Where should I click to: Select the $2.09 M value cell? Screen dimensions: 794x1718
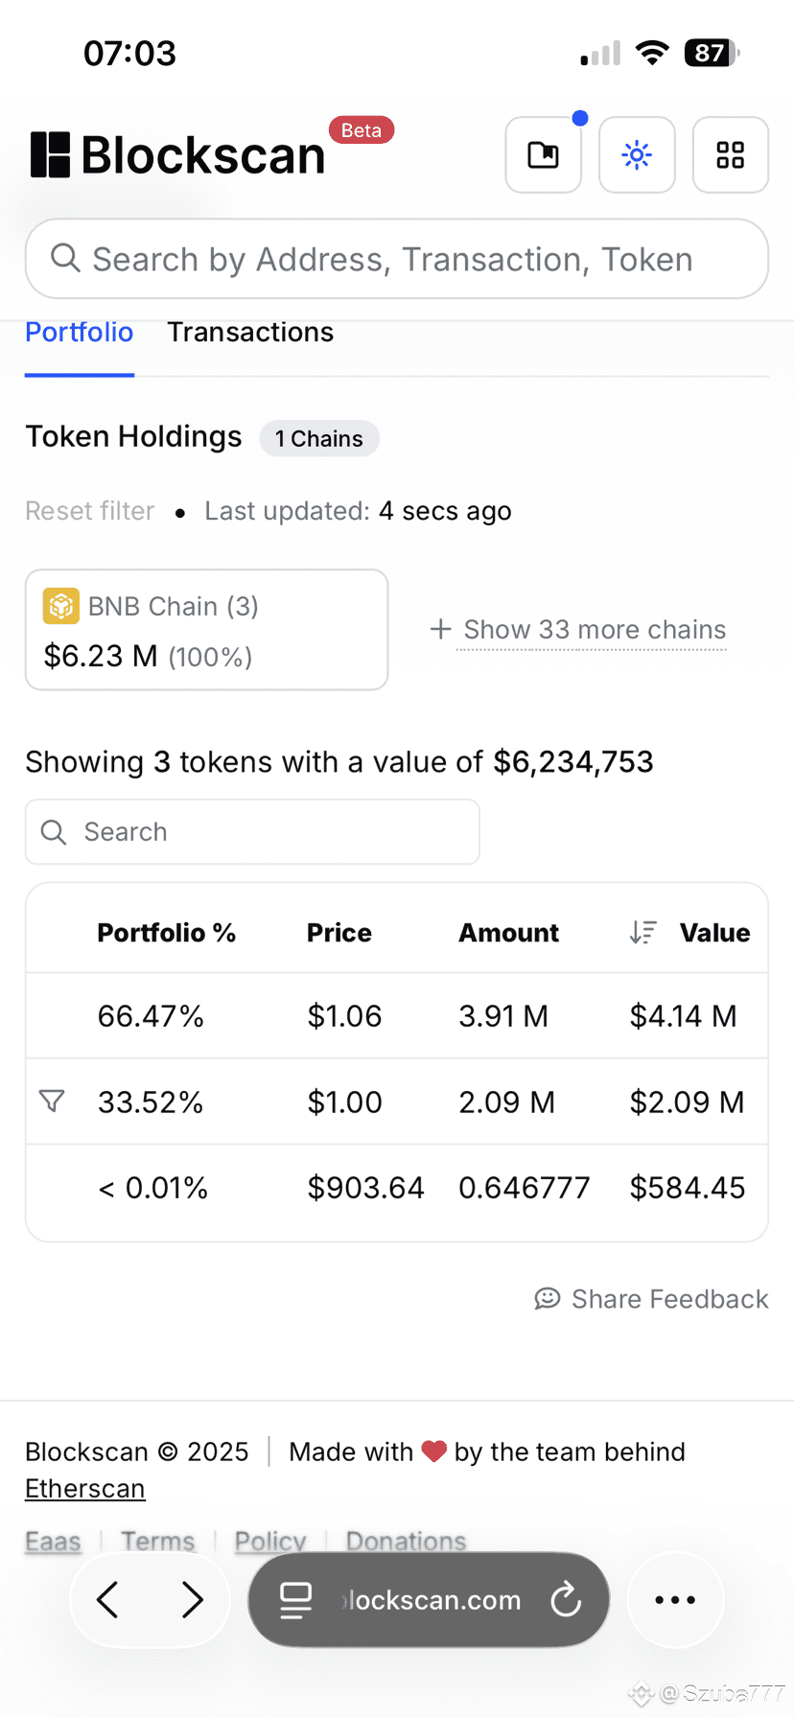point(687,1103)
